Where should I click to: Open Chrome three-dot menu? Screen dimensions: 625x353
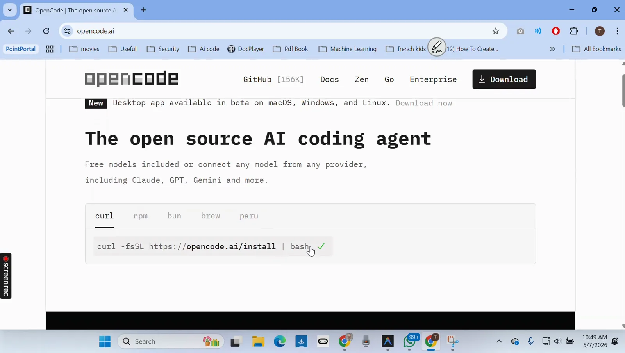coord(618,31)
